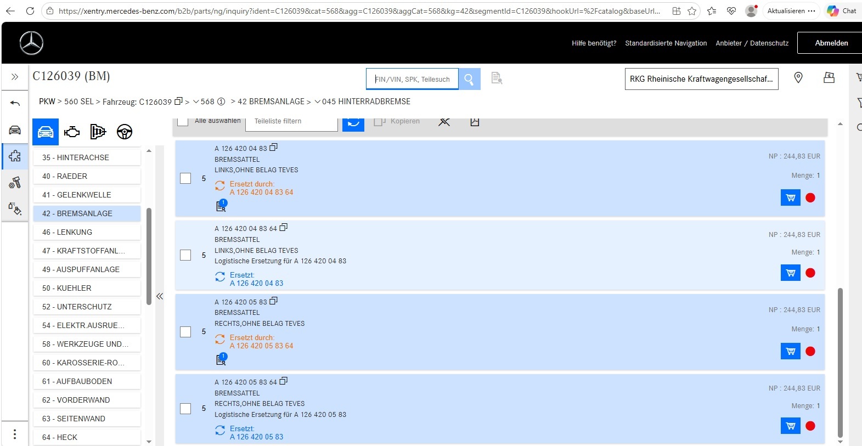
Task: Open the bolt and nut sidebar icon
Action: point(15,182)
